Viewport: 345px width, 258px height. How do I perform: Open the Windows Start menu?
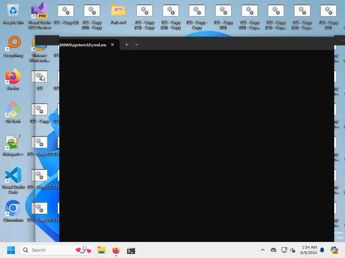pyautogui.click(x=11, y=250)
